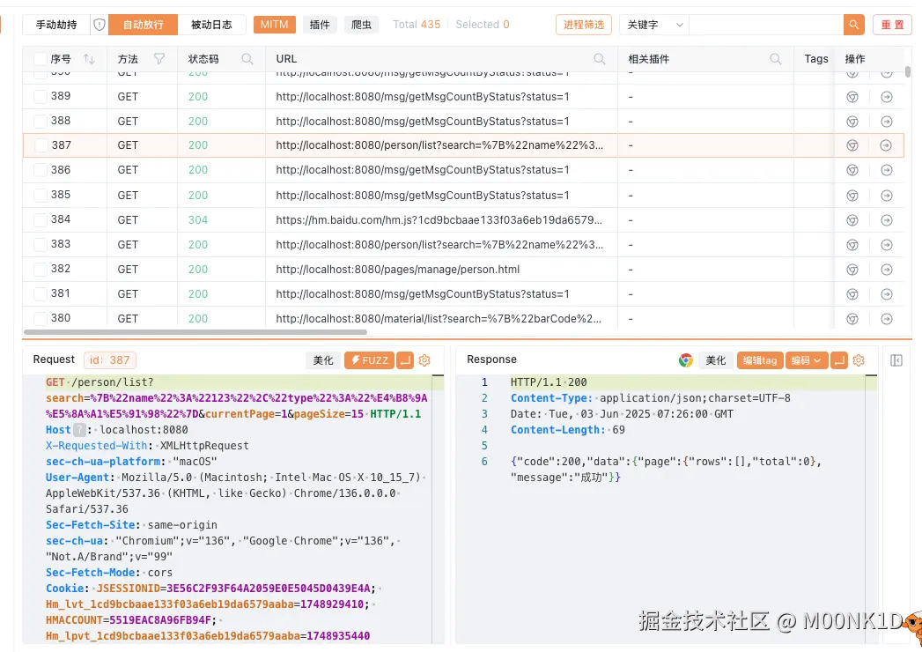Select the 爬虫 source filter tag
Viewport: 922px width, 652px height.
tap(361, 25)
